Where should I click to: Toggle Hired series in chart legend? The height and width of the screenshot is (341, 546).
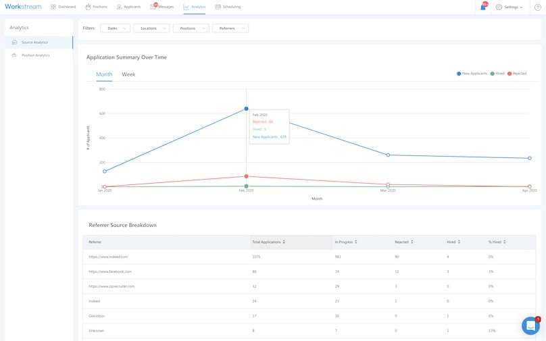pyautogui.click(x=497, y=74)
